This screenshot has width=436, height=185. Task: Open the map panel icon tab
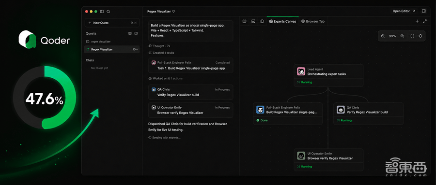(x=245, y=21)
